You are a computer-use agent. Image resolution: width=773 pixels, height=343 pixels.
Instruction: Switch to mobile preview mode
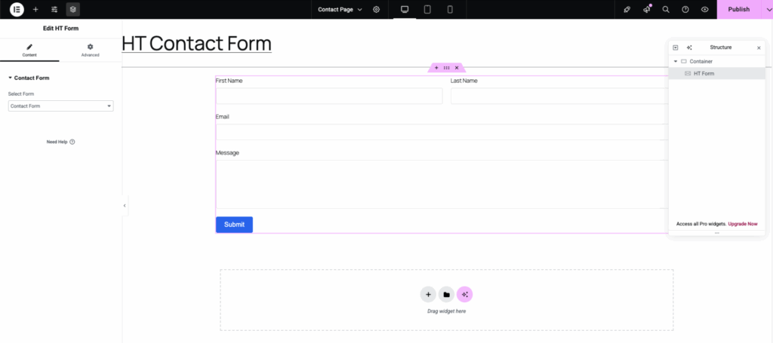point(450,9)
